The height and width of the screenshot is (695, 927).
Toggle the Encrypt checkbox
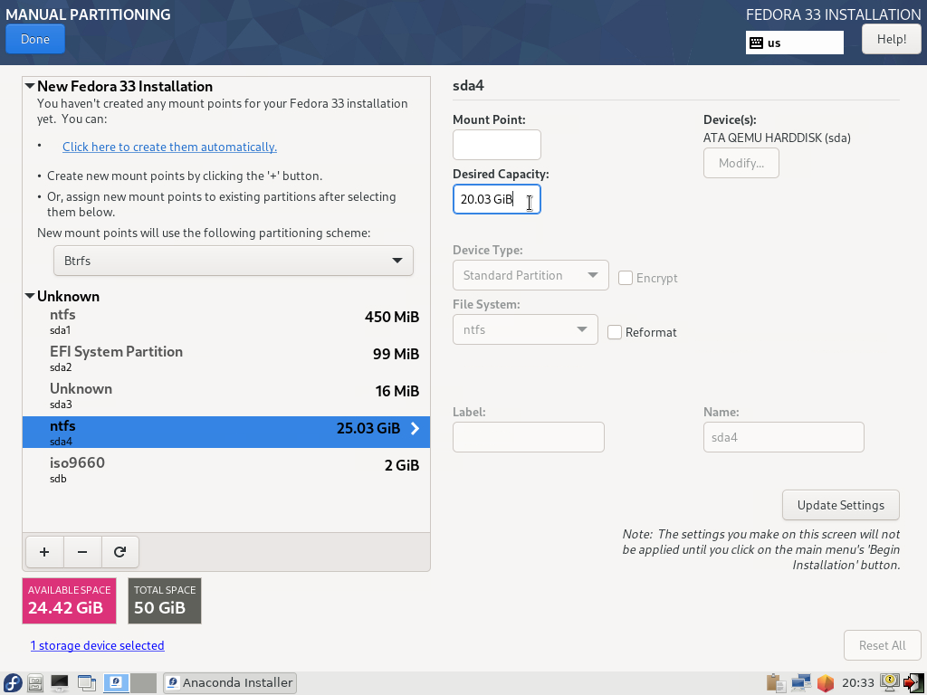coord(626,278)
